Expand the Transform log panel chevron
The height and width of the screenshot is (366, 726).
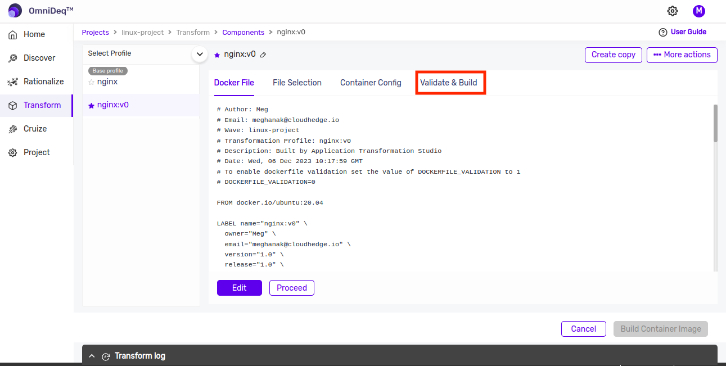pos(92,356)
